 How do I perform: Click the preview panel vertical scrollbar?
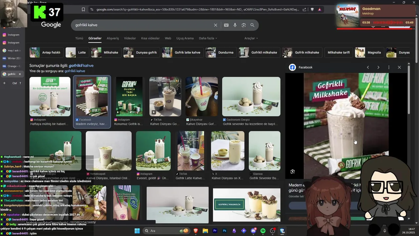click(409, 90)
